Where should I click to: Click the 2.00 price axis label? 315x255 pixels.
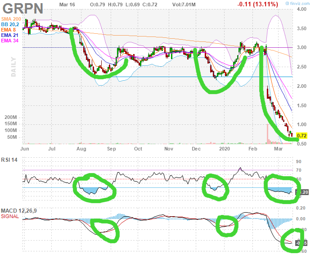click(x=302, y=86)
